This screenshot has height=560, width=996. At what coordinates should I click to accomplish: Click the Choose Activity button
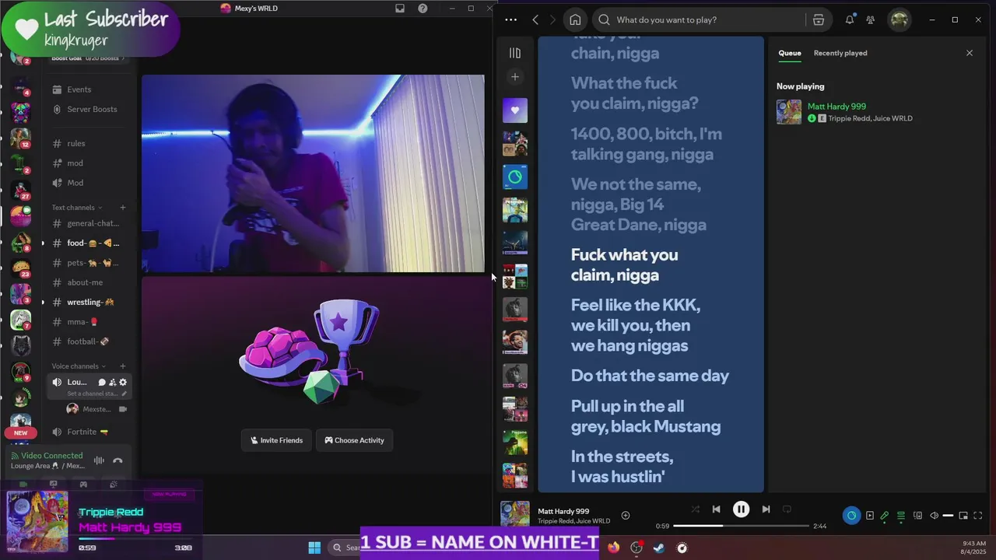pyautogui.click(x=355, y=440)
